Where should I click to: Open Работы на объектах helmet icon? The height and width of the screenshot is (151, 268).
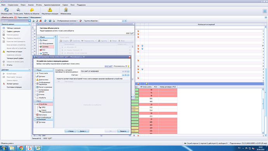[32, 11]
